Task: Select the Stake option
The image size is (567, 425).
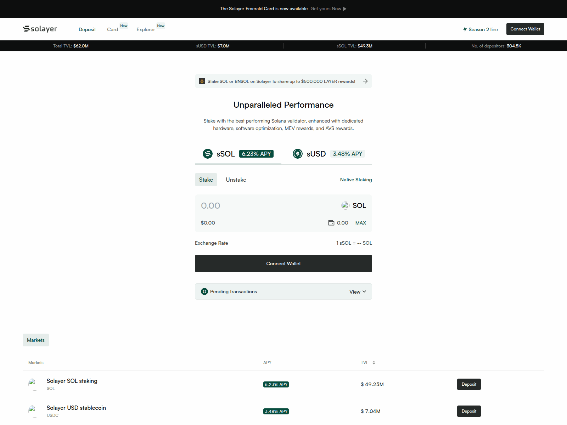Action: point(206,180)
